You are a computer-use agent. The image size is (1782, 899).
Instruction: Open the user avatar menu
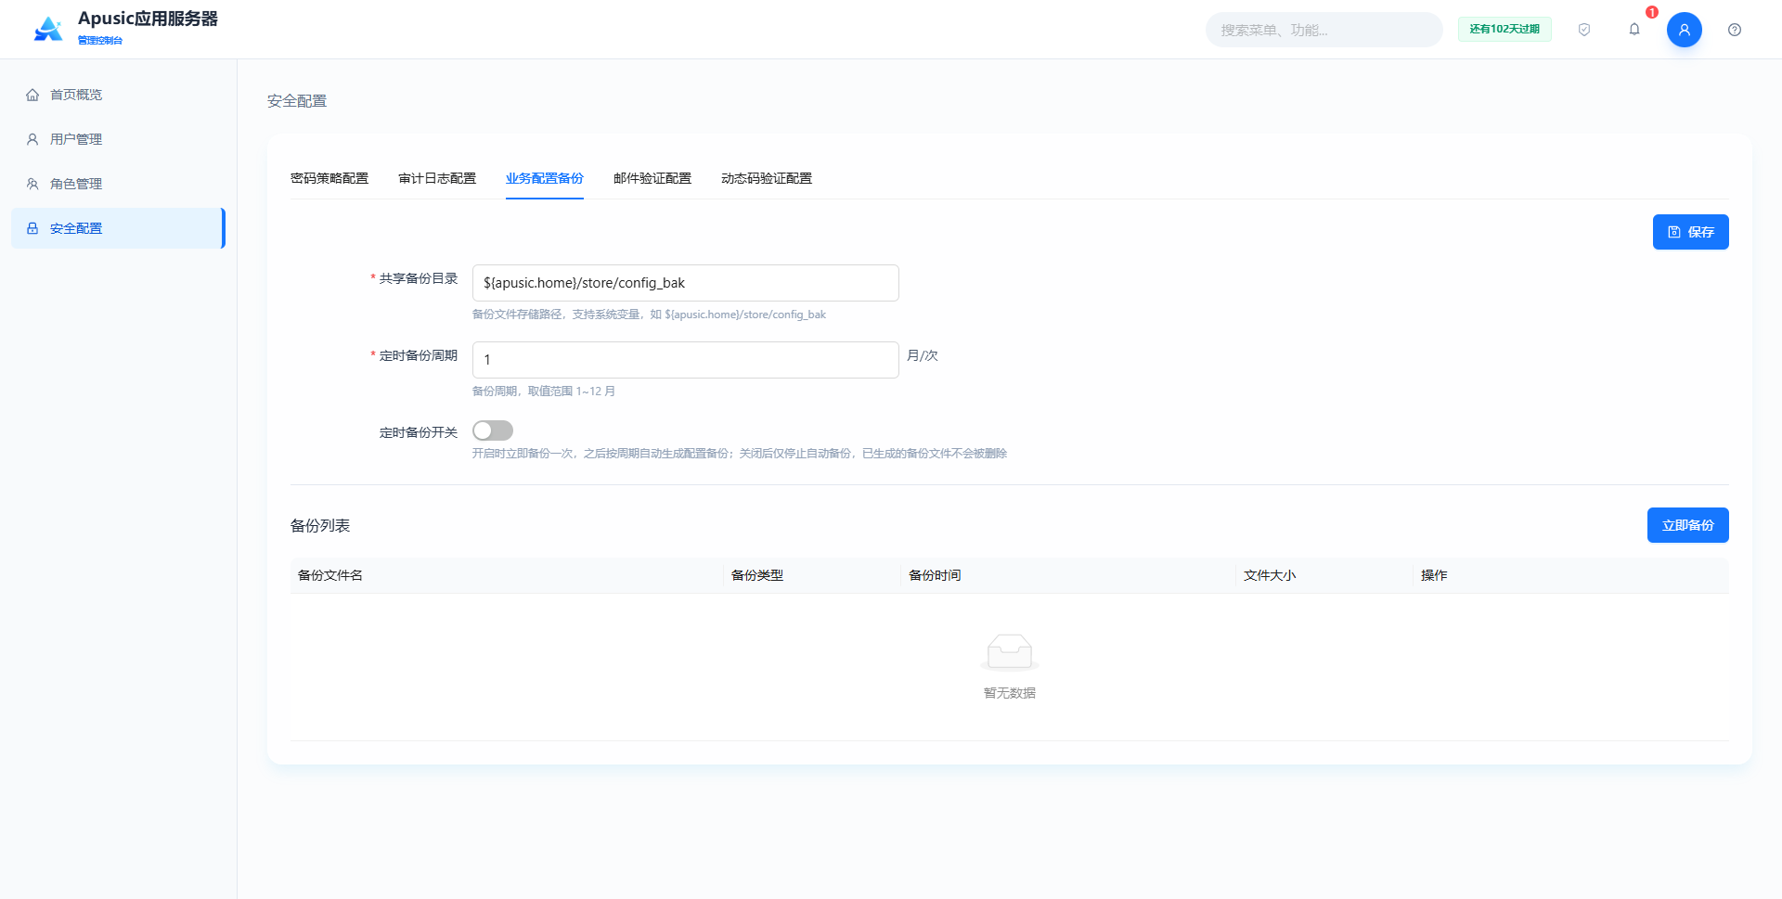click(x=1685, y=30)
